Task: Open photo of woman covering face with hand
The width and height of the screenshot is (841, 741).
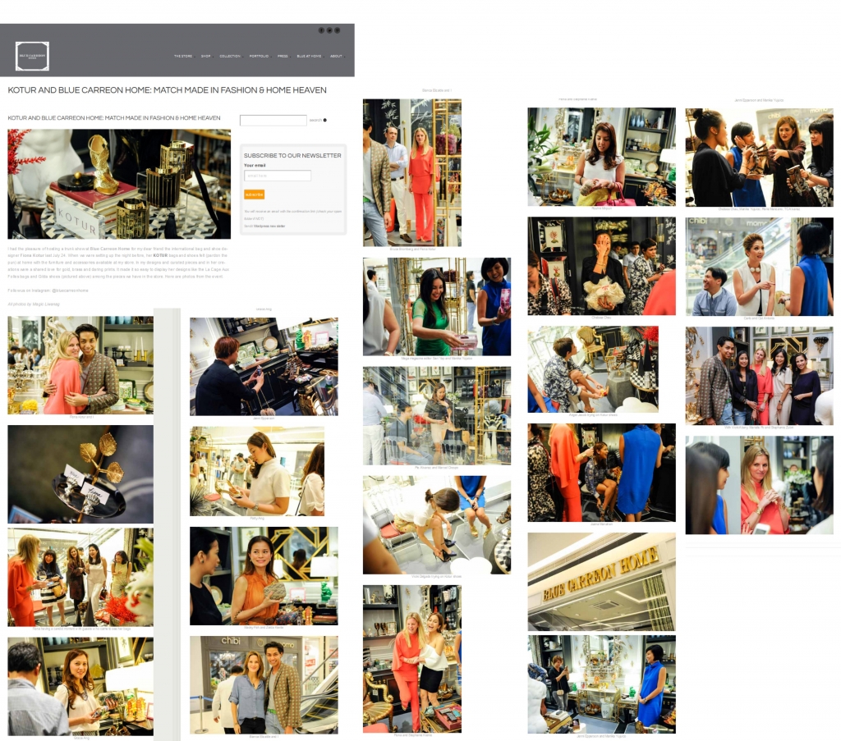Action: 602,266
